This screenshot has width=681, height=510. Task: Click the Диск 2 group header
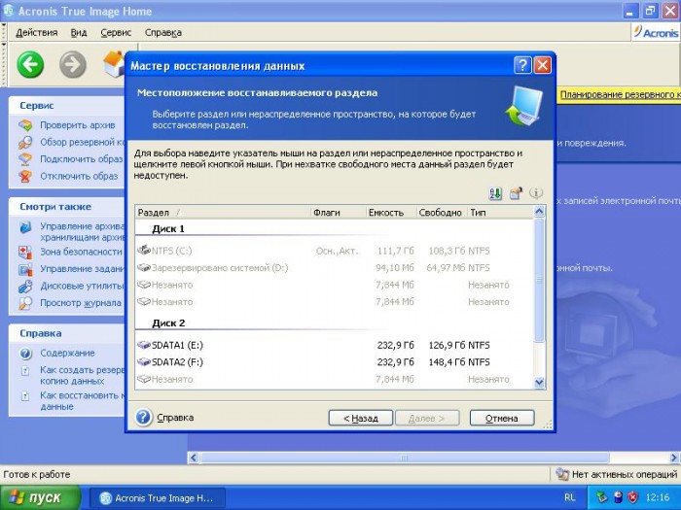click(x=168, y=323)
